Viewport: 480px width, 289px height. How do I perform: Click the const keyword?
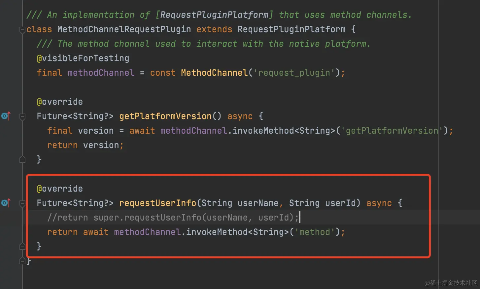click(x=163, y=73)
